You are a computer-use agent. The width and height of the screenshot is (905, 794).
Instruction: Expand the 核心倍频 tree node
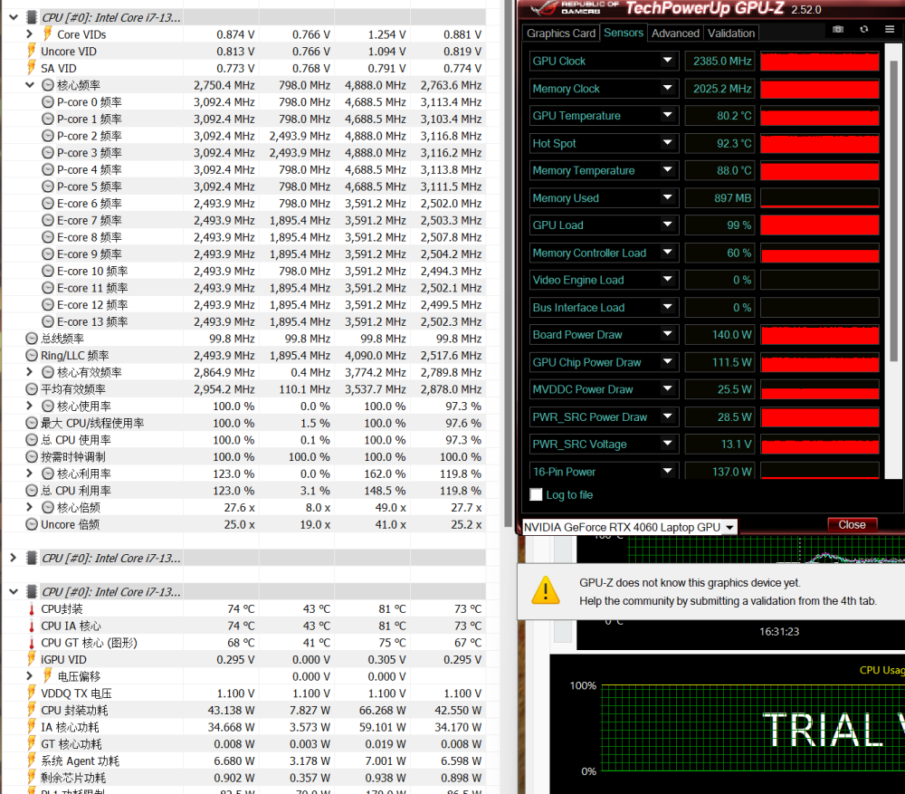pos(31,508)
